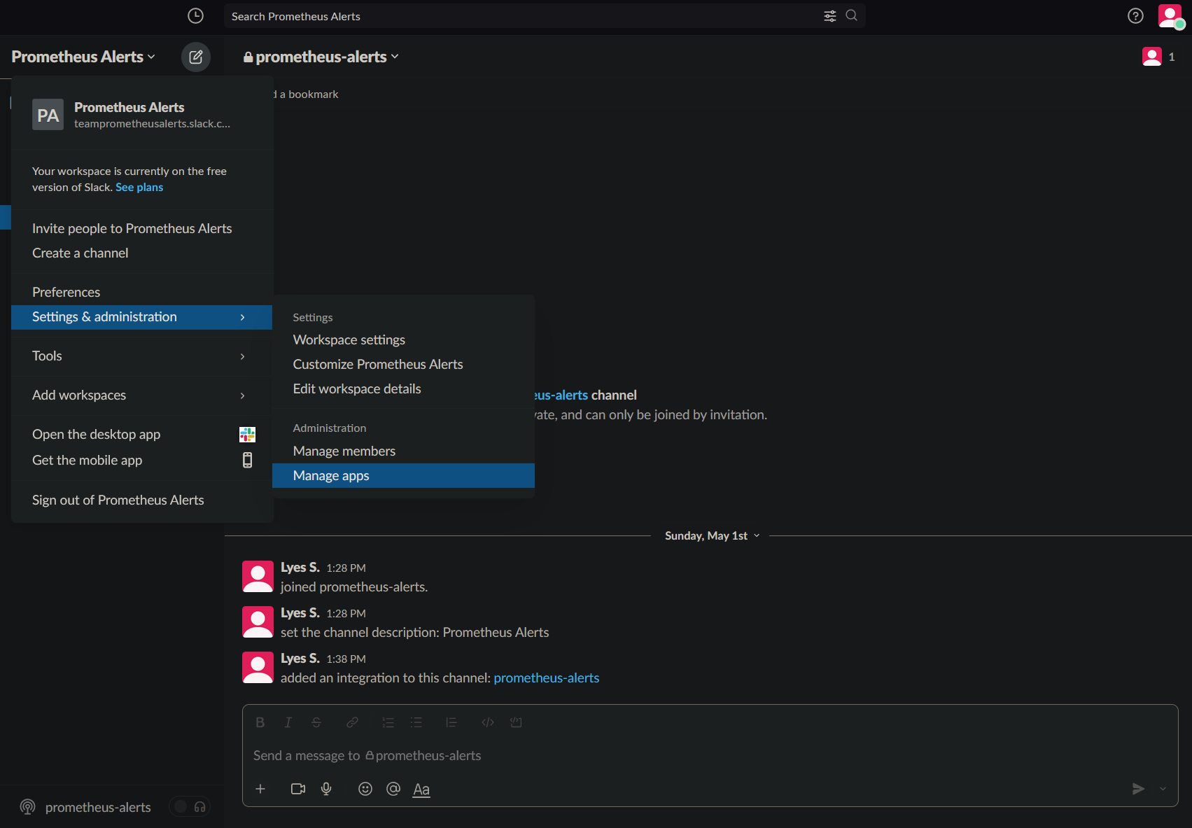
Task: Open send options dropdown arrow
Action: 1163,789
